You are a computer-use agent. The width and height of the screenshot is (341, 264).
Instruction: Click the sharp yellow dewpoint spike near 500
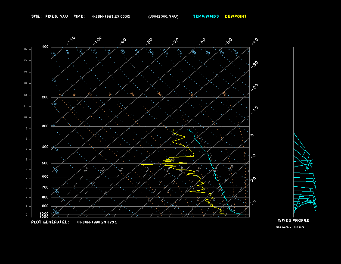click(142, 164)
